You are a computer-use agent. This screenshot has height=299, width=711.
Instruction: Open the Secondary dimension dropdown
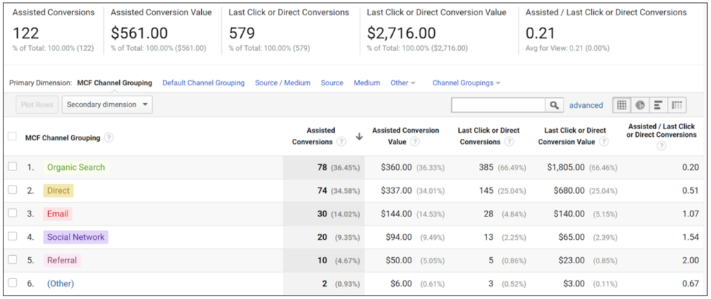point(107,104)
